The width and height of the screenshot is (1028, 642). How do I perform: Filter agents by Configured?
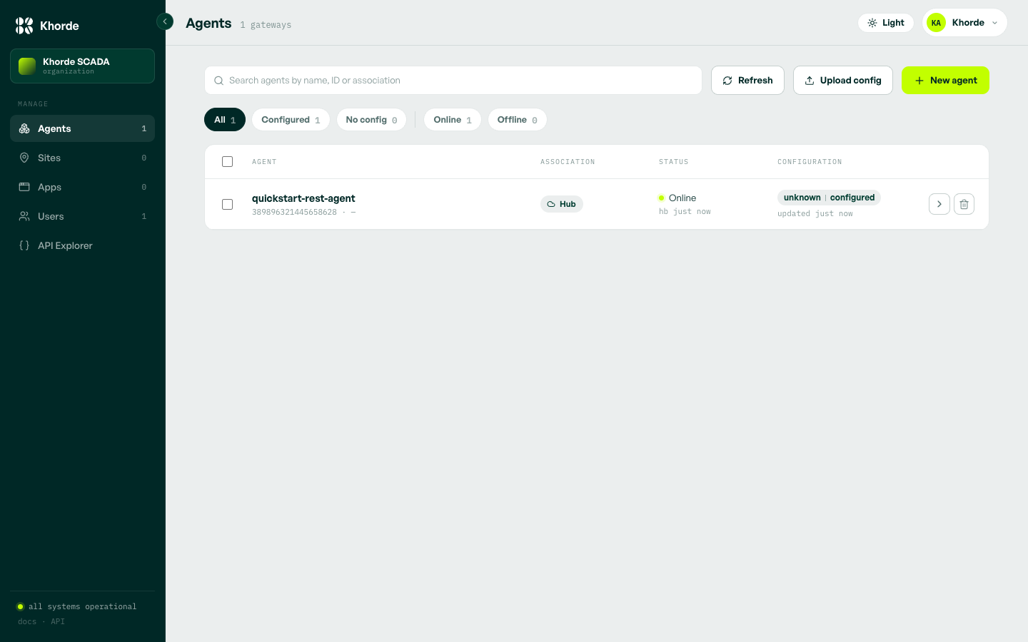[291, 120]
